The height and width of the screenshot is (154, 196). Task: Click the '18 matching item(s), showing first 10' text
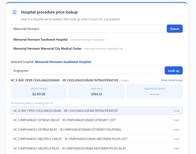32,103
